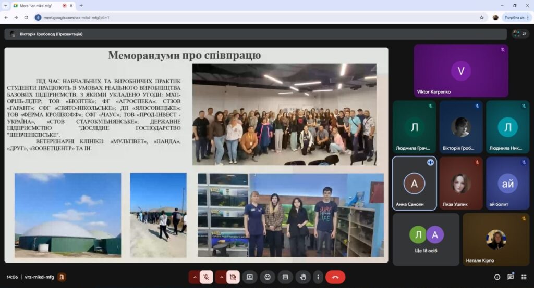Screen dimensions: 534x288
Task: Open the activities grid icon
Action: tap(524, 277)
